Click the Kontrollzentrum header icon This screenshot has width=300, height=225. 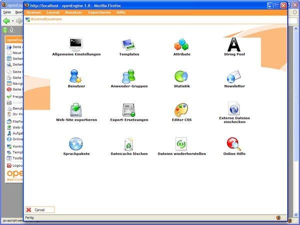27,19
